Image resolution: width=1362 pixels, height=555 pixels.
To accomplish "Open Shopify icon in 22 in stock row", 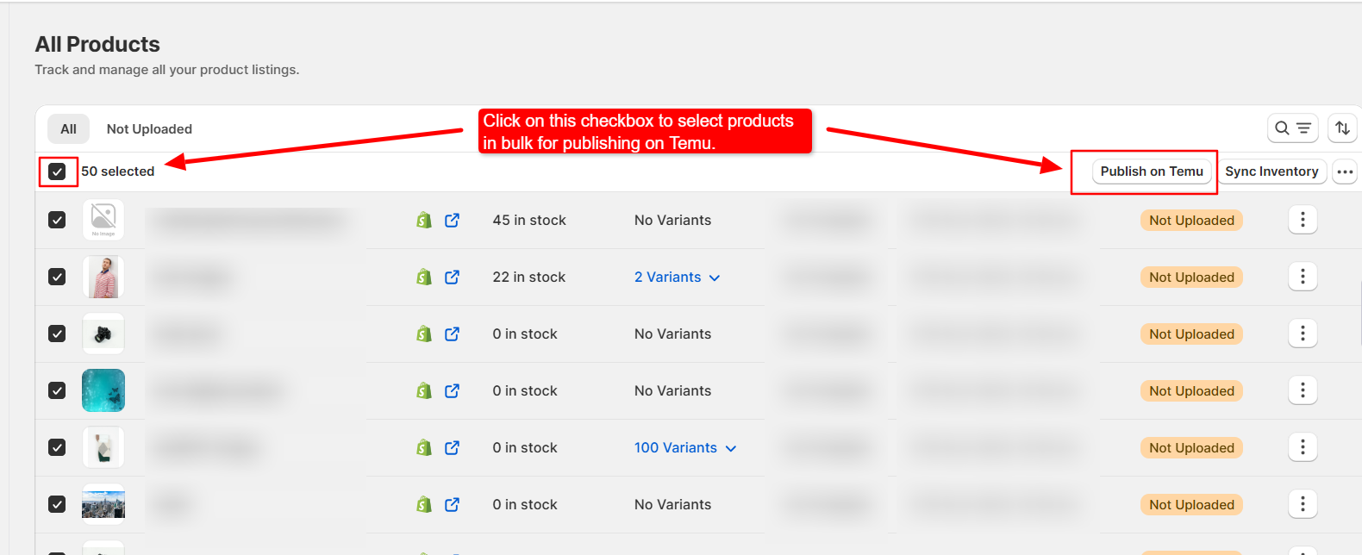I will 423,277.
